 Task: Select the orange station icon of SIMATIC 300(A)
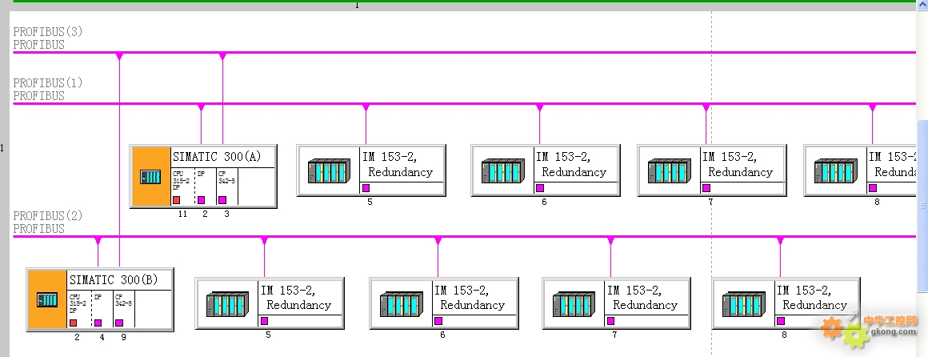[151, 176]
